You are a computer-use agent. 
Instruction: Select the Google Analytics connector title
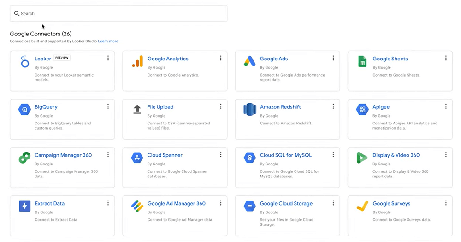pos(168,59)
